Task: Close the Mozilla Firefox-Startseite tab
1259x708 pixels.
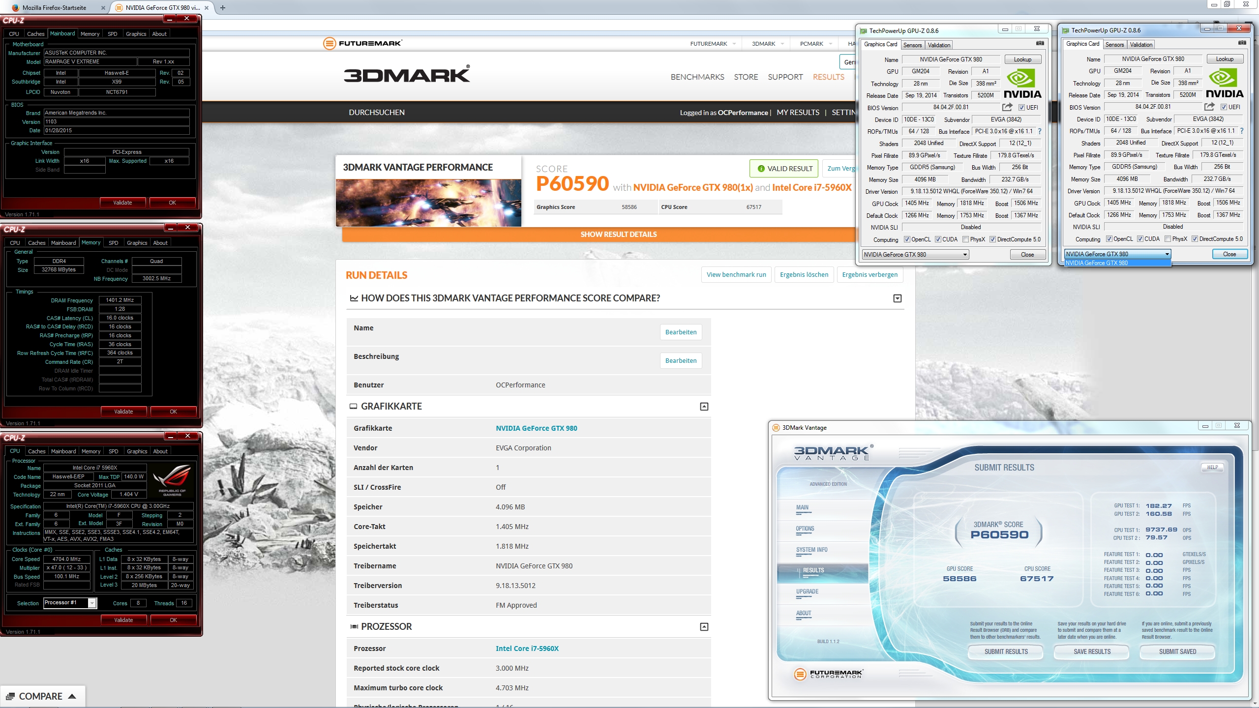Action: (103, 7)
